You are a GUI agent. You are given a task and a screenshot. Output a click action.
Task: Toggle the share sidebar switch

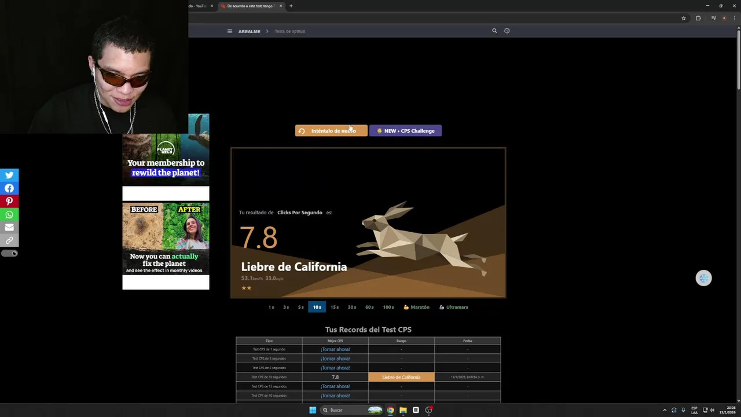[x=9, y=253]
